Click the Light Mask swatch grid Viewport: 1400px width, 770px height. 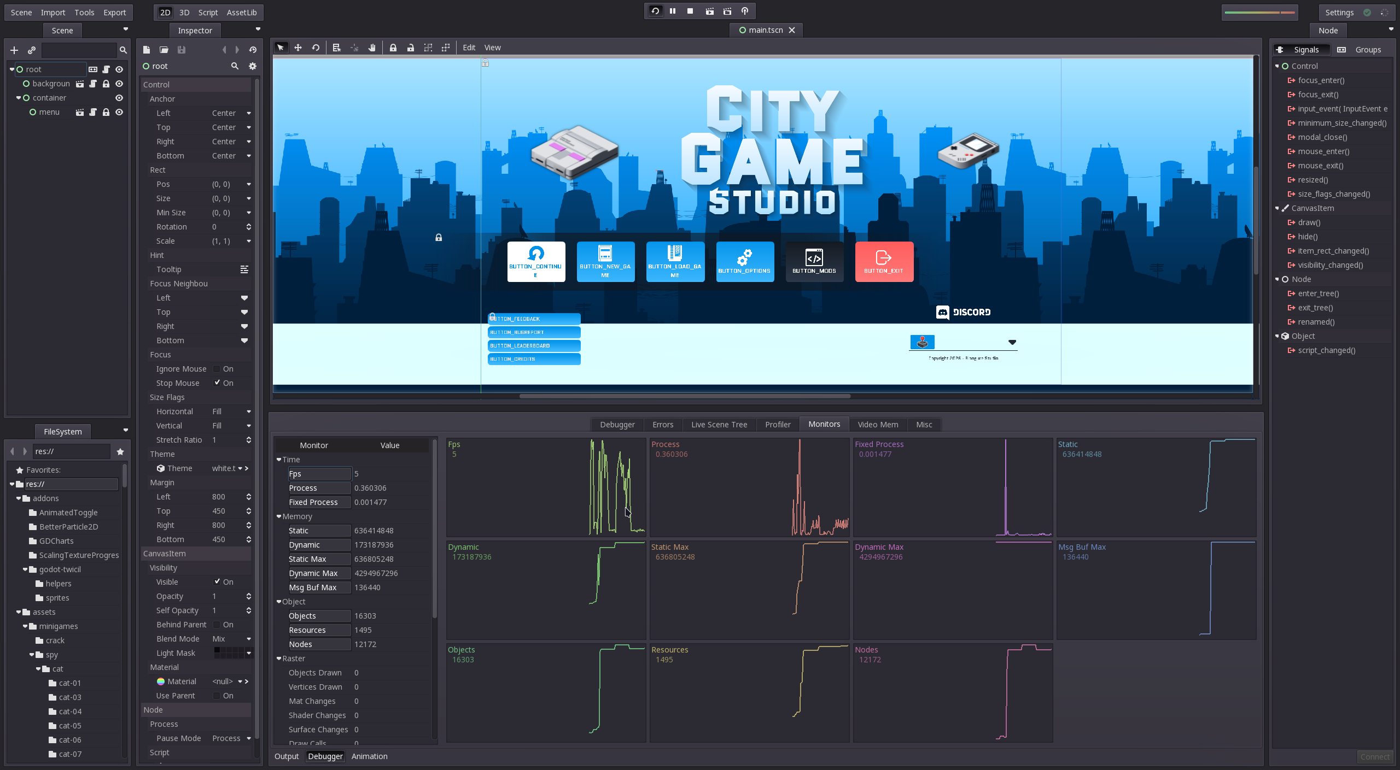click(229, 653)
